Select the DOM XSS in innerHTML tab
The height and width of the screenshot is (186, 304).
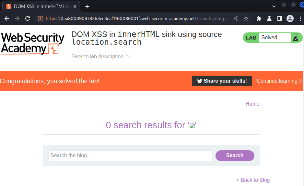41,6
